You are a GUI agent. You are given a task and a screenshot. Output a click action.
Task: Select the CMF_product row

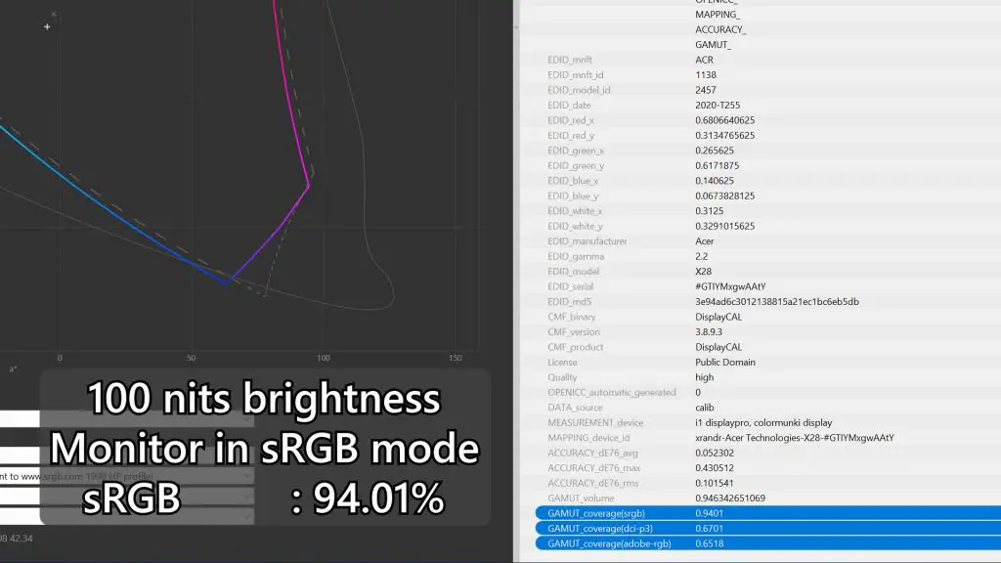coord(762,347)
